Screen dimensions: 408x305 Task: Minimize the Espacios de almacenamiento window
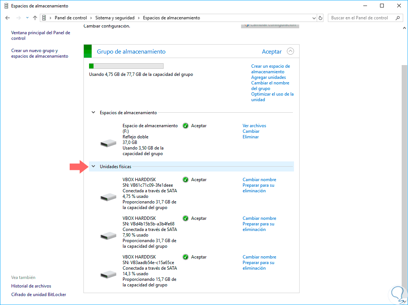pyautogui.click(x=365, y=6)
